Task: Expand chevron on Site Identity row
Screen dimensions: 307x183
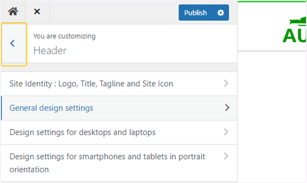Action: (x=226, y=83)
